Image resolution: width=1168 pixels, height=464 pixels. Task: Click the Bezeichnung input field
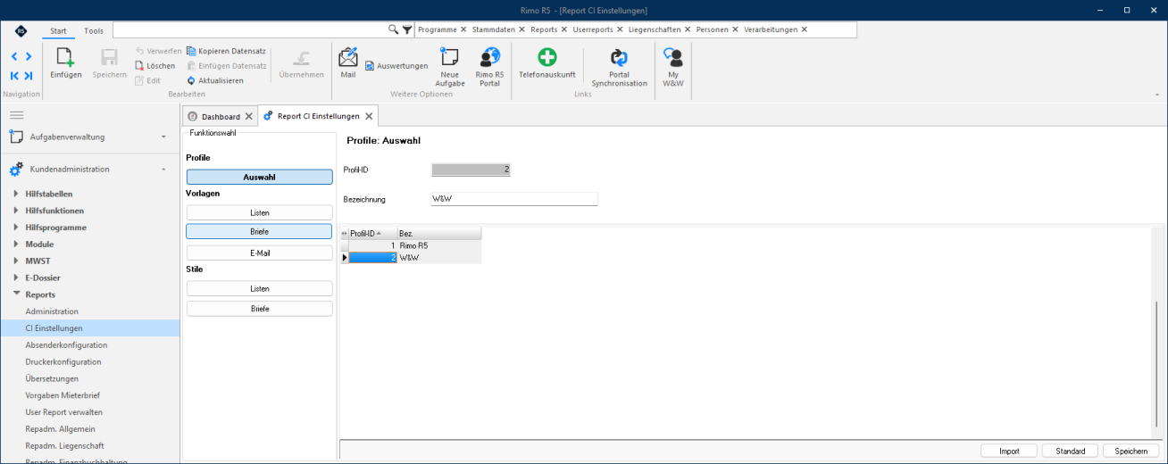[514, 199]
